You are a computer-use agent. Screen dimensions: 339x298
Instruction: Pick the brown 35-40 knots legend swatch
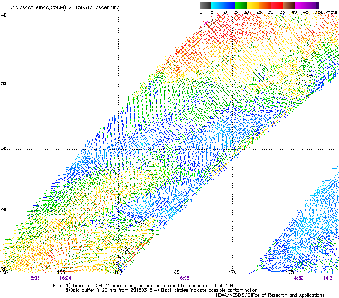coord(289,6)
